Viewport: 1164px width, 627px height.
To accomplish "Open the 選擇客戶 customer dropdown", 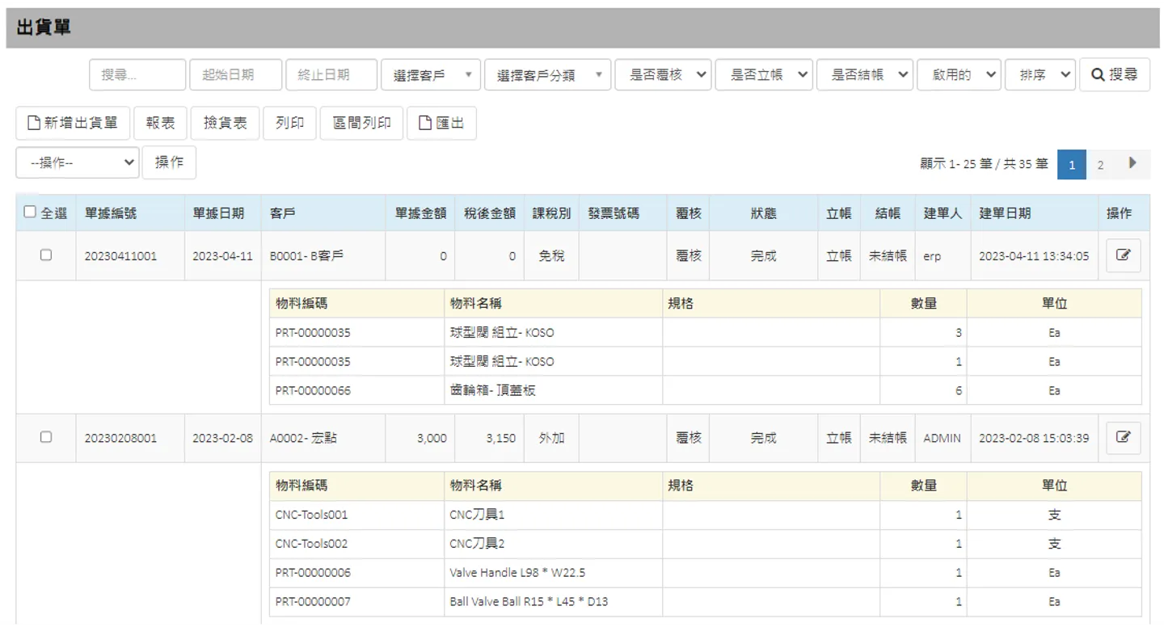I will [431, 74].
